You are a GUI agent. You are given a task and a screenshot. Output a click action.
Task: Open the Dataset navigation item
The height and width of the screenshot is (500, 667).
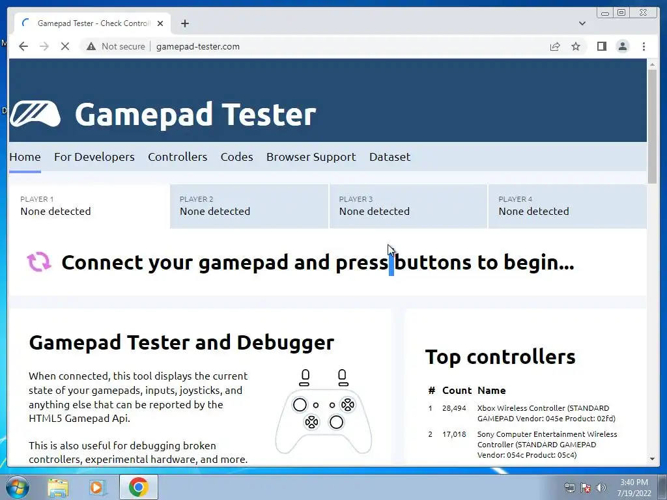tap(390, 157)
